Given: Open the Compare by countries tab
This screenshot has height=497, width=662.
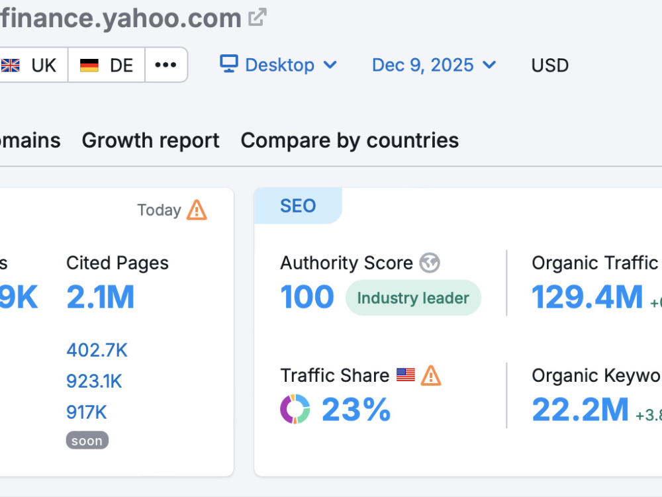Looking at the screenshot, I should pos(350,140).
